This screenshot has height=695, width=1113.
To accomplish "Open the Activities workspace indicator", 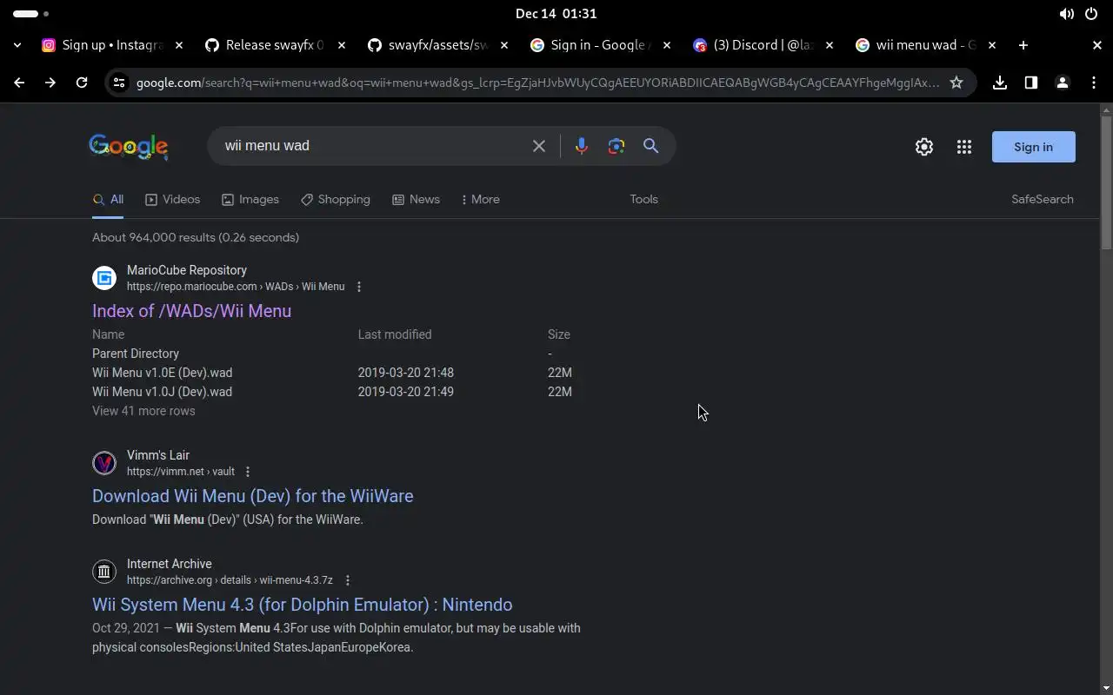I will point(31,14).
